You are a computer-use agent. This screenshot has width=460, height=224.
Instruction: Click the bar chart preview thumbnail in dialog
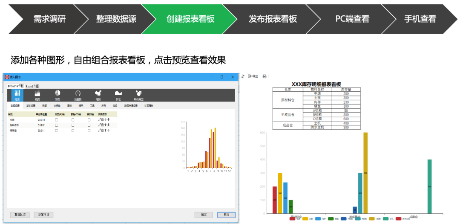tap(207, 146)
